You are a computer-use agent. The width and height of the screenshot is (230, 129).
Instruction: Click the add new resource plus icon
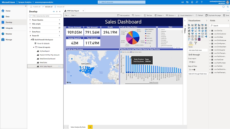tap(53, 12)
